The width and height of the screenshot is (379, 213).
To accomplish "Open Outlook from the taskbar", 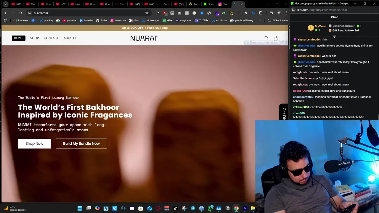I will (150, 208).
